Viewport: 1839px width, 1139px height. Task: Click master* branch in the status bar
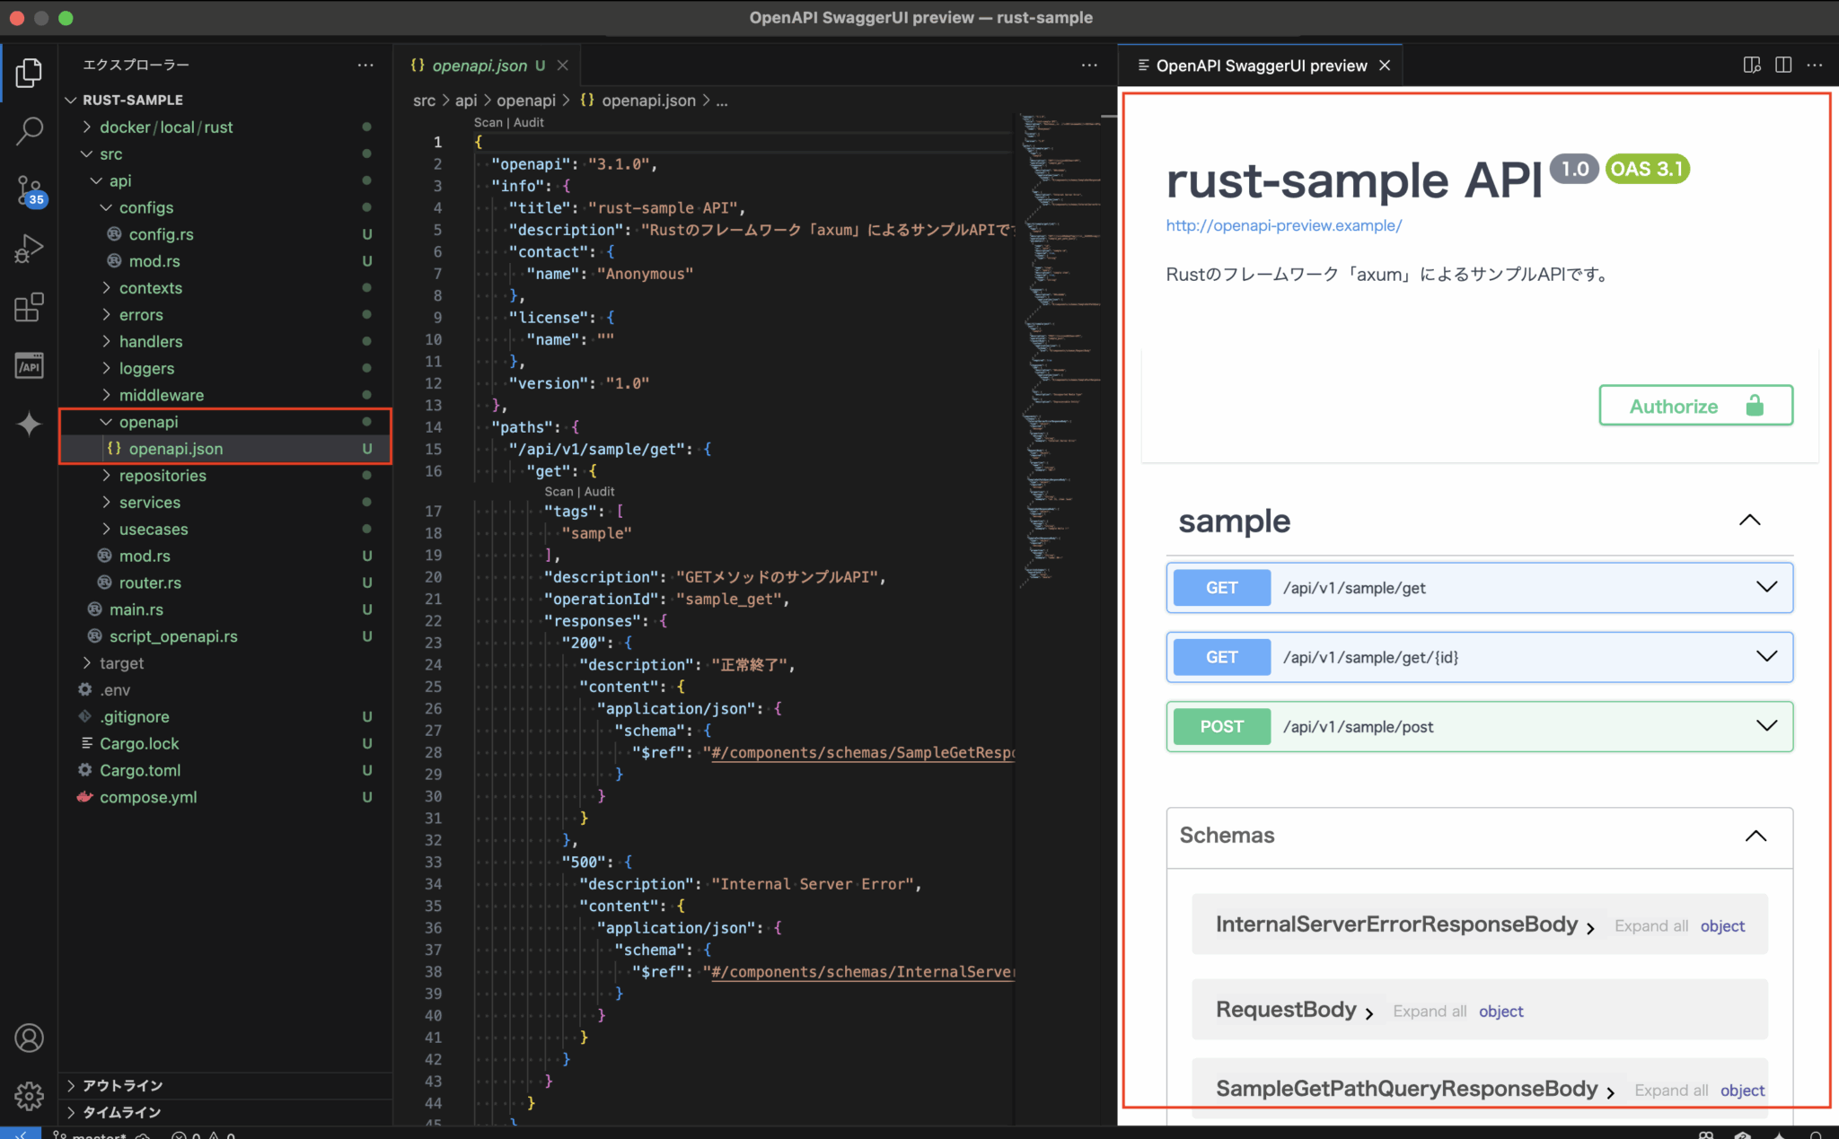(97, 1134)
